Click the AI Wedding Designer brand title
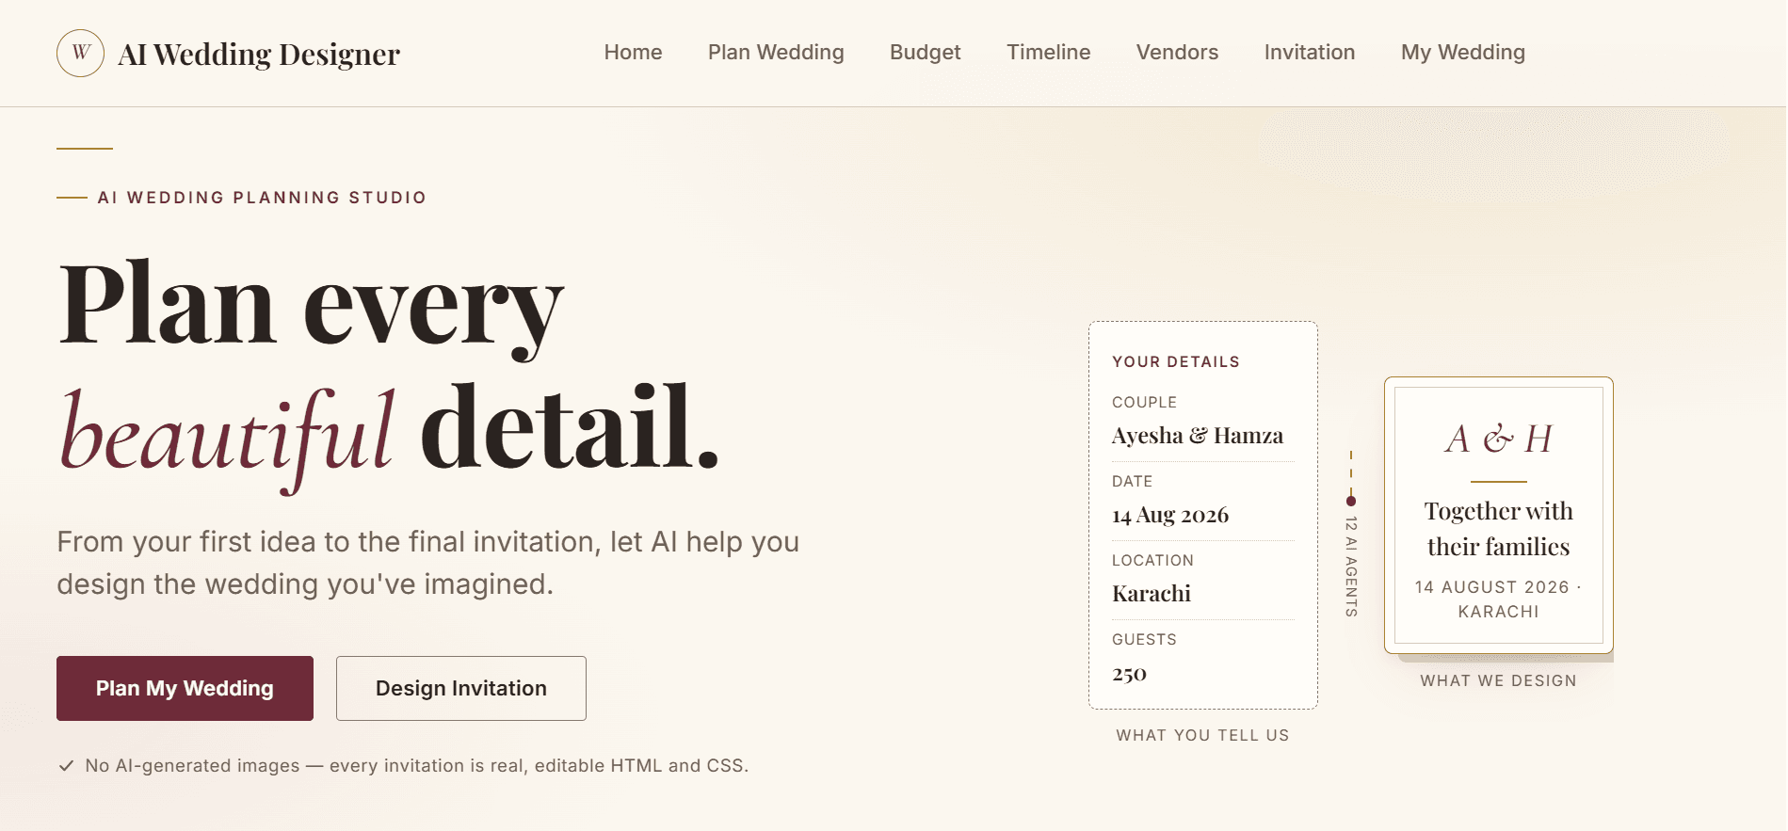The width and height of the screenshot is (1788, 831). coord(259,54)
